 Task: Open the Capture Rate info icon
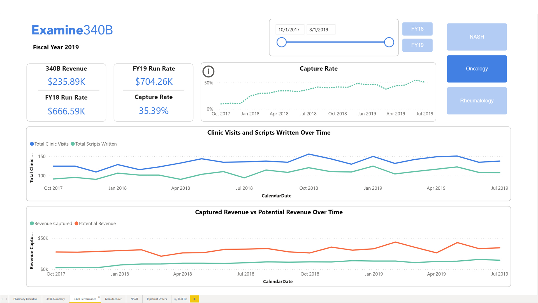tap(208, 72)
